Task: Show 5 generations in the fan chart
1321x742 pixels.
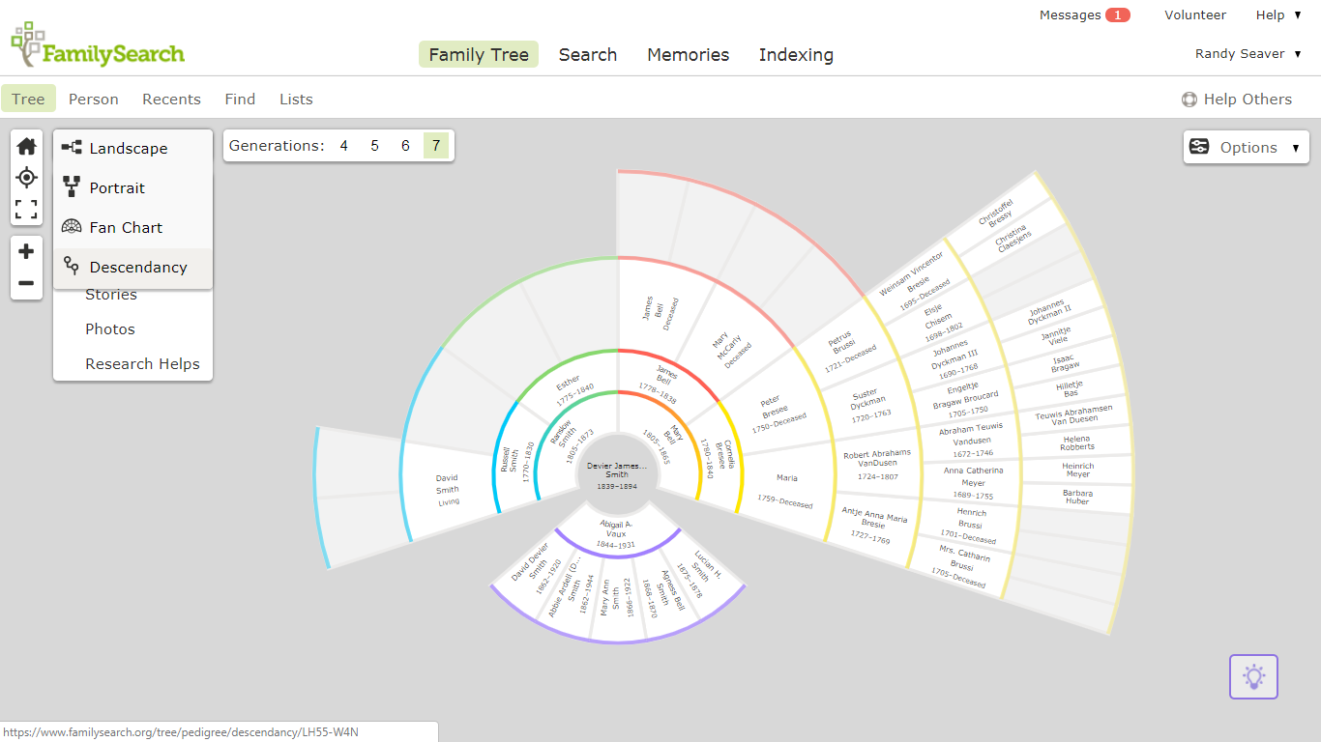Action: point(374,145)
